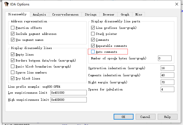The height and width of the screenshot is (125, 183).
Task: Uncheck the Comments checkbox
Action: [93, 40]
